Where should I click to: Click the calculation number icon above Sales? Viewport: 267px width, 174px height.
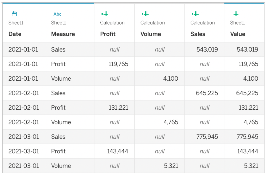pos(195,14)
